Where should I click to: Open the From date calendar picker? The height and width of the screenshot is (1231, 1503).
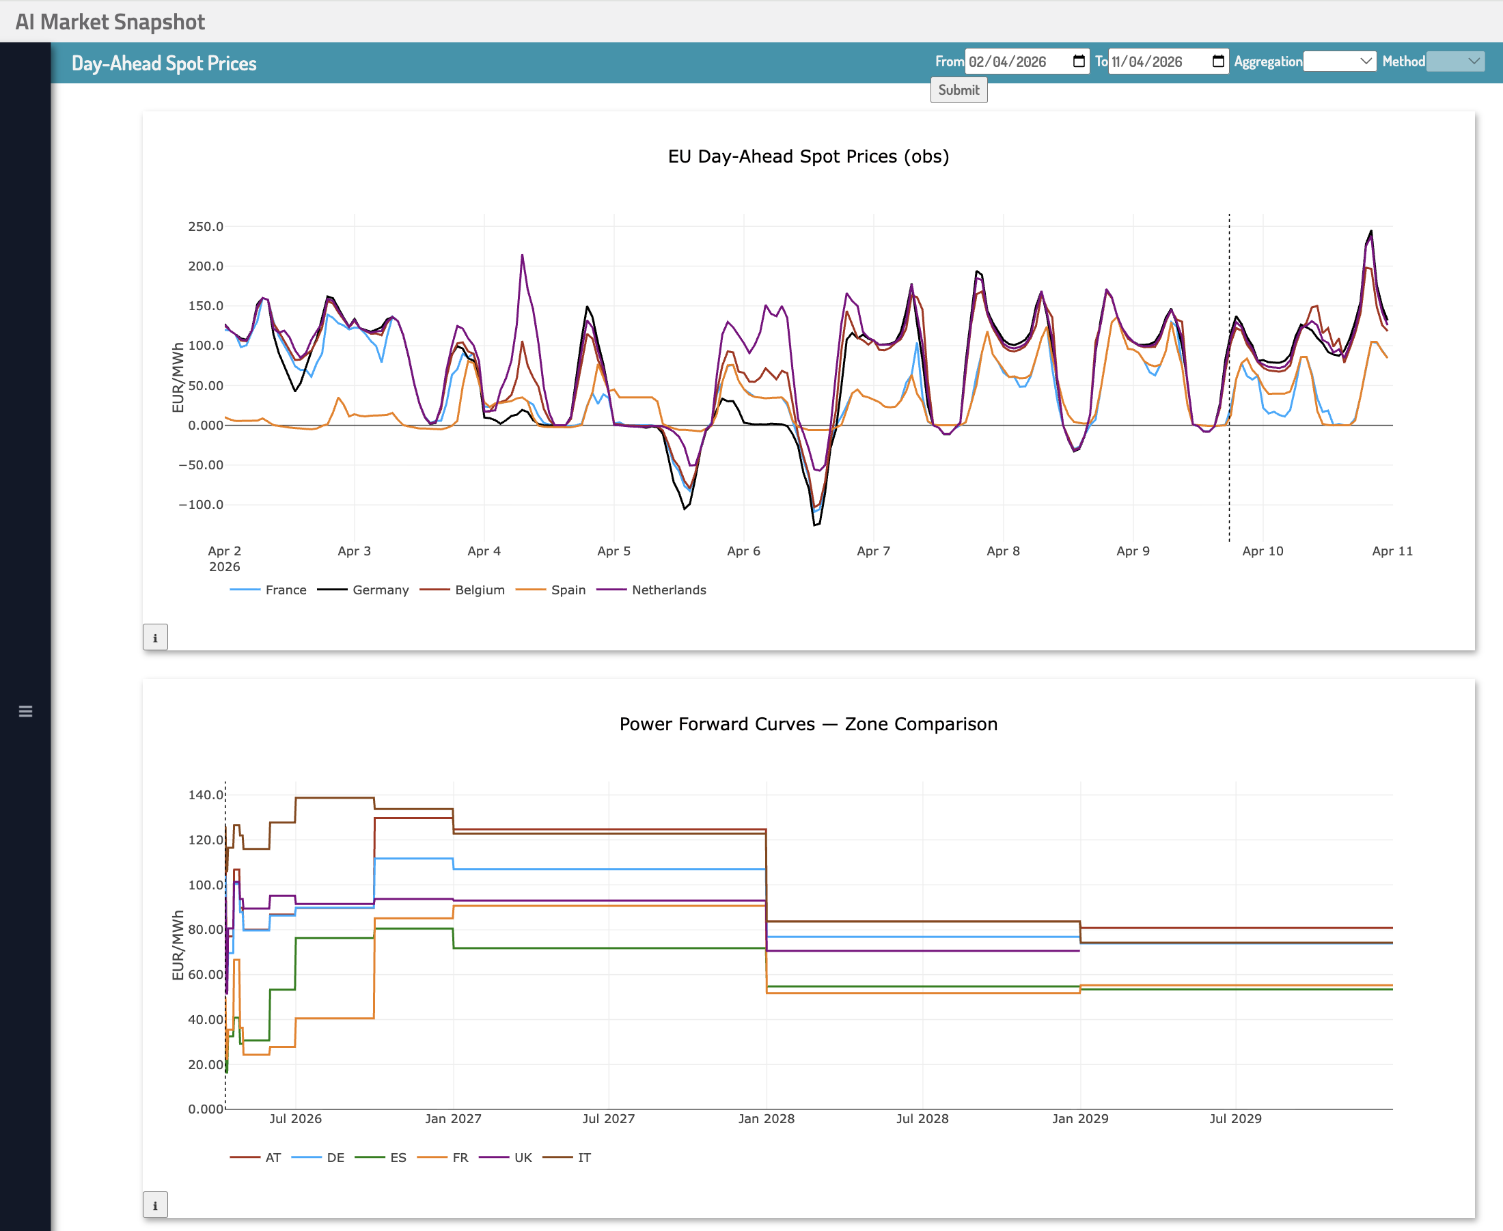pos(1078,61)
